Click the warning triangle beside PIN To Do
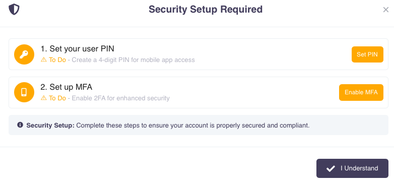Image resolution: width=394 pixels, height=185 pixels. point(44,59)
